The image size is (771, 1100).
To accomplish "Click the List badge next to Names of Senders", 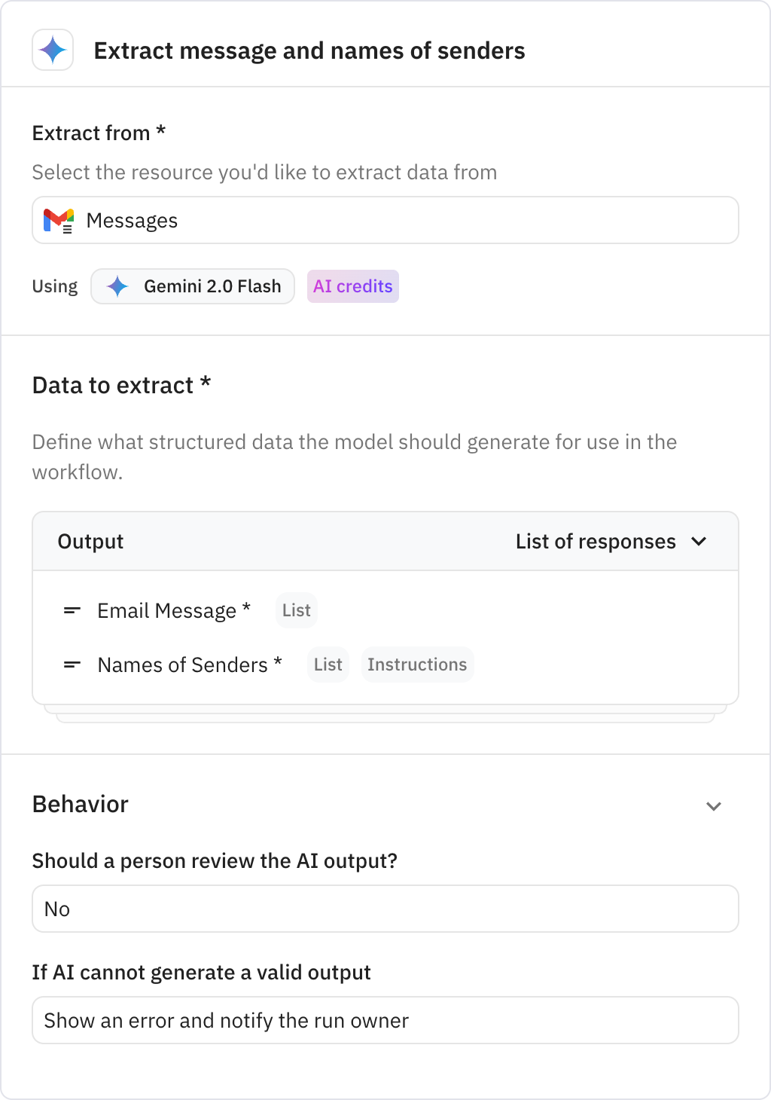I will tap(328, 665).
